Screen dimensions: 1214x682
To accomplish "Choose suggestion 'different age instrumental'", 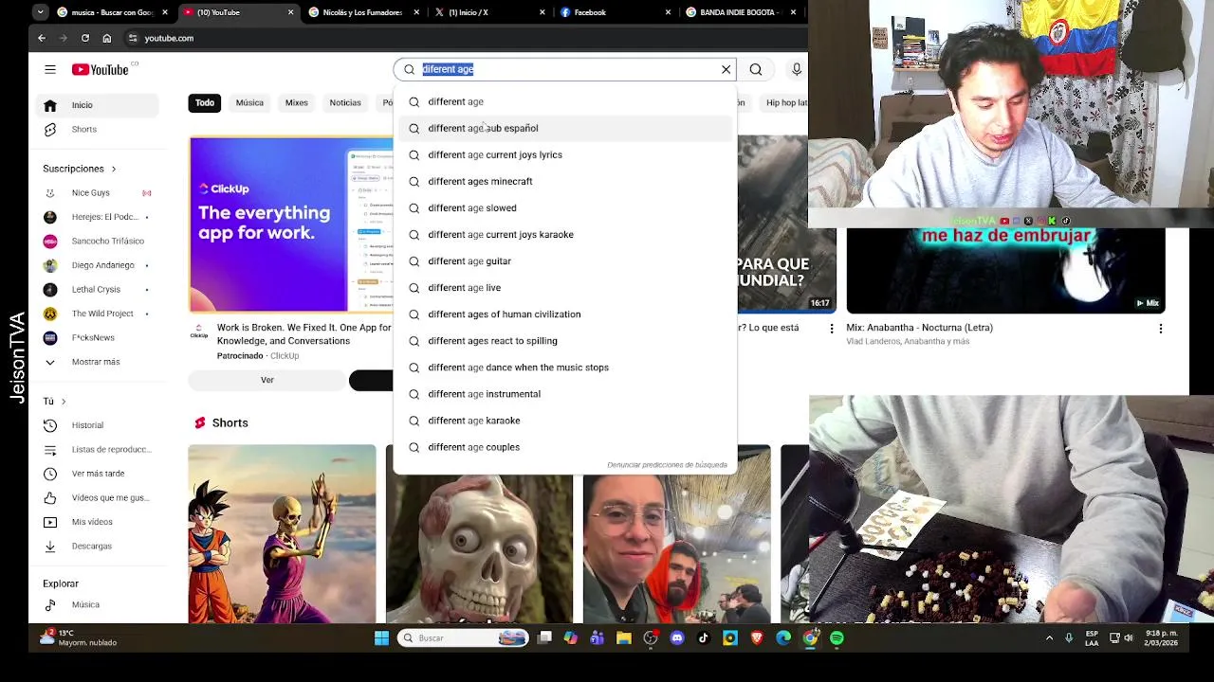I will 565,393.
